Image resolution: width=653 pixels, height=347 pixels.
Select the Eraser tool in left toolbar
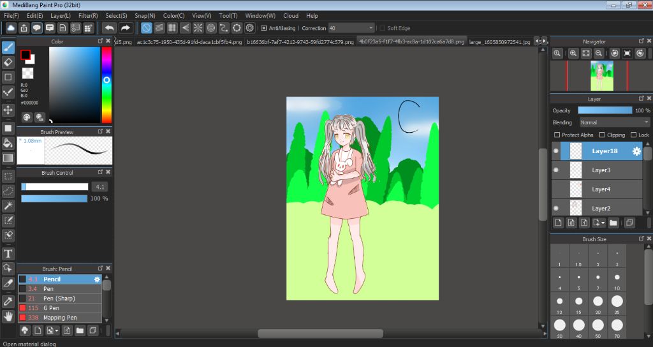pyautogui.click(x=8, y=62)
